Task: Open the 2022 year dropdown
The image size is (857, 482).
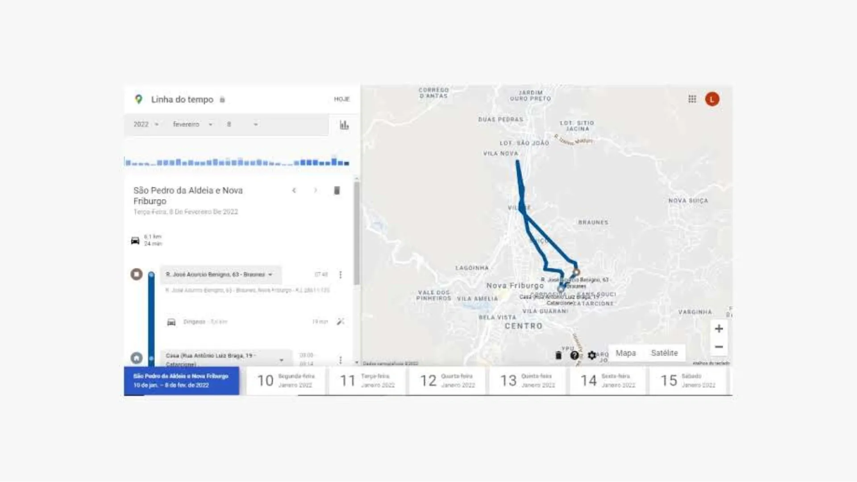Action: click(x=146, y=125)
